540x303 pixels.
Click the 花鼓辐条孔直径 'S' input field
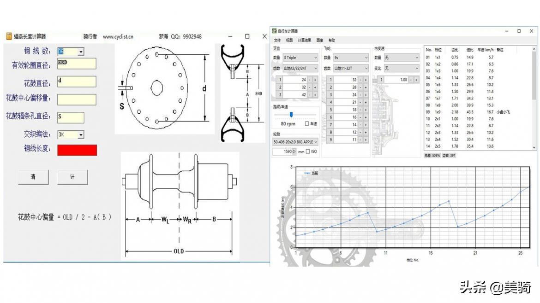[71, 117]
